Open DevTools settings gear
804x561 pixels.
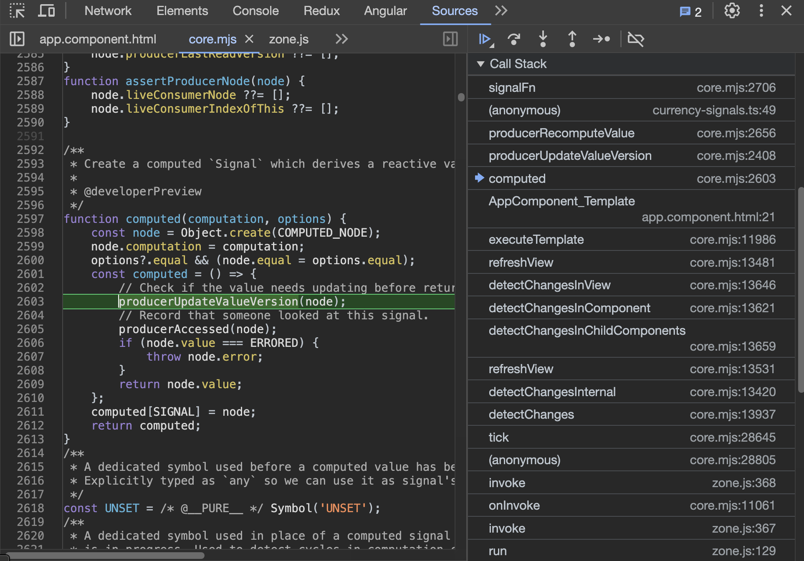coord(732,11)
